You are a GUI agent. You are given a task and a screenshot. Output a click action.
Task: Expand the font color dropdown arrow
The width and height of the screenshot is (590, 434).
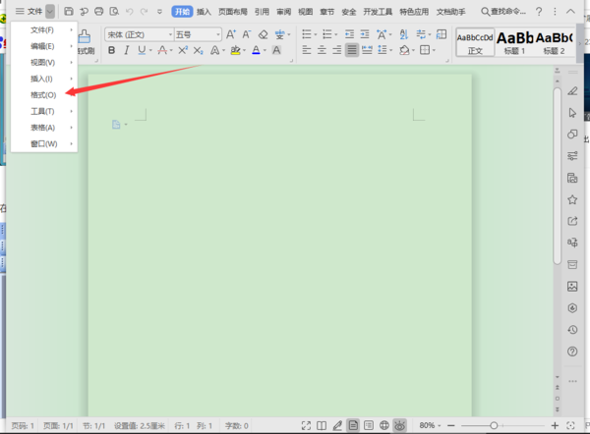265,50
